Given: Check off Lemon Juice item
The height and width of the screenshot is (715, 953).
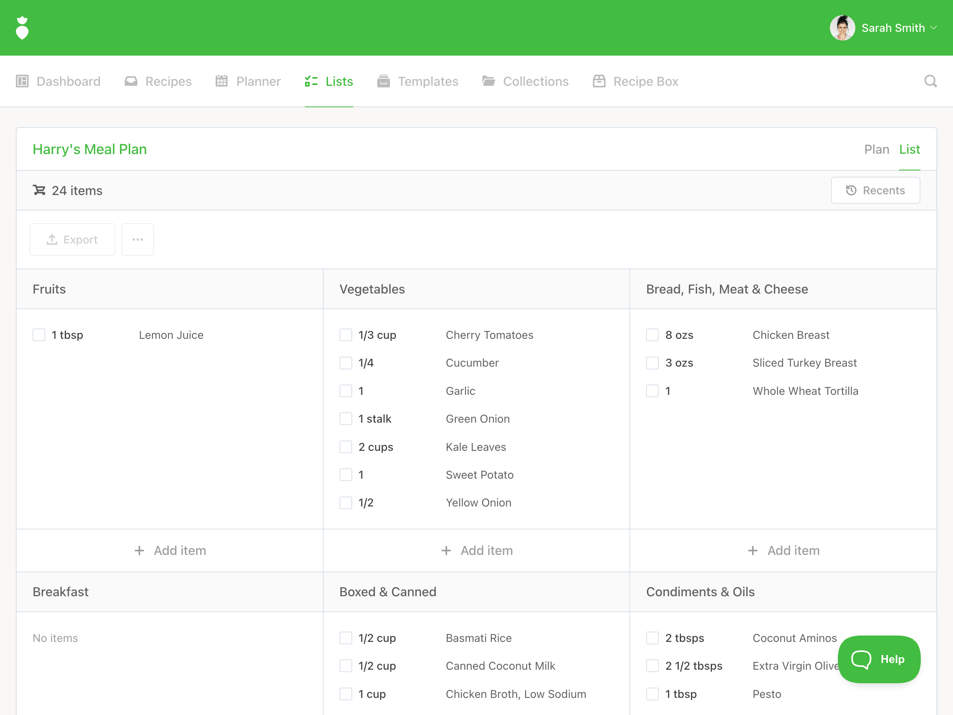Looking at the screenshot, I should click(39, 335).
